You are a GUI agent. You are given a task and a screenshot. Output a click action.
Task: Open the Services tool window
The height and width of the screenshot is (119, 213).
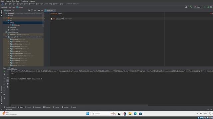(x=65, y=107)
